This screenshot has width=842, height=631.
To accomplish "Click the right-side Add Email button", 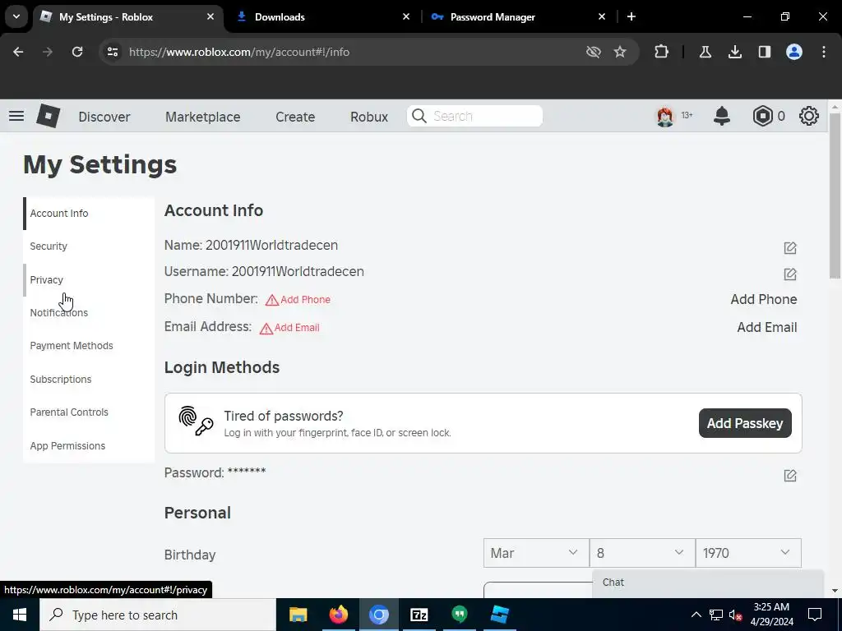I will 767,327.
